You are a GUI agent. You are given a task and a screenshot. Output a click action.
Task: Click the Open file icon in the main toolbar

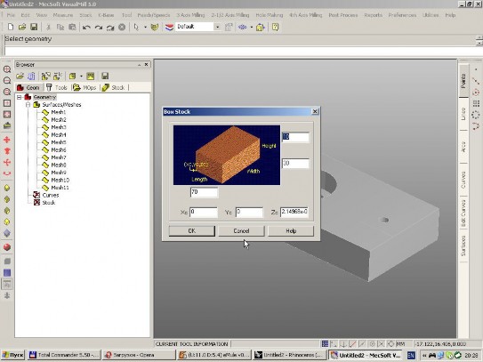(x=22, y=27)
